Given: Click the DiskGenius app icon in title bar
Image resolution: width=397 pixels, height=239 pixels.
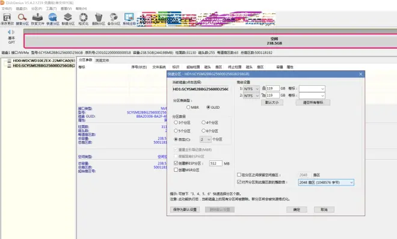Looking at the screenshot, I should coord(2,3).
